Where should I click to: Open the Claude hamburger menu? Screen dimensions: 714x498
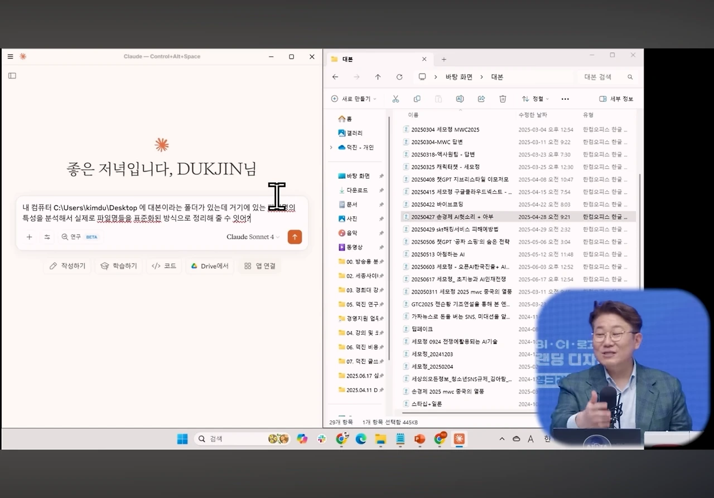pos(10,56)
